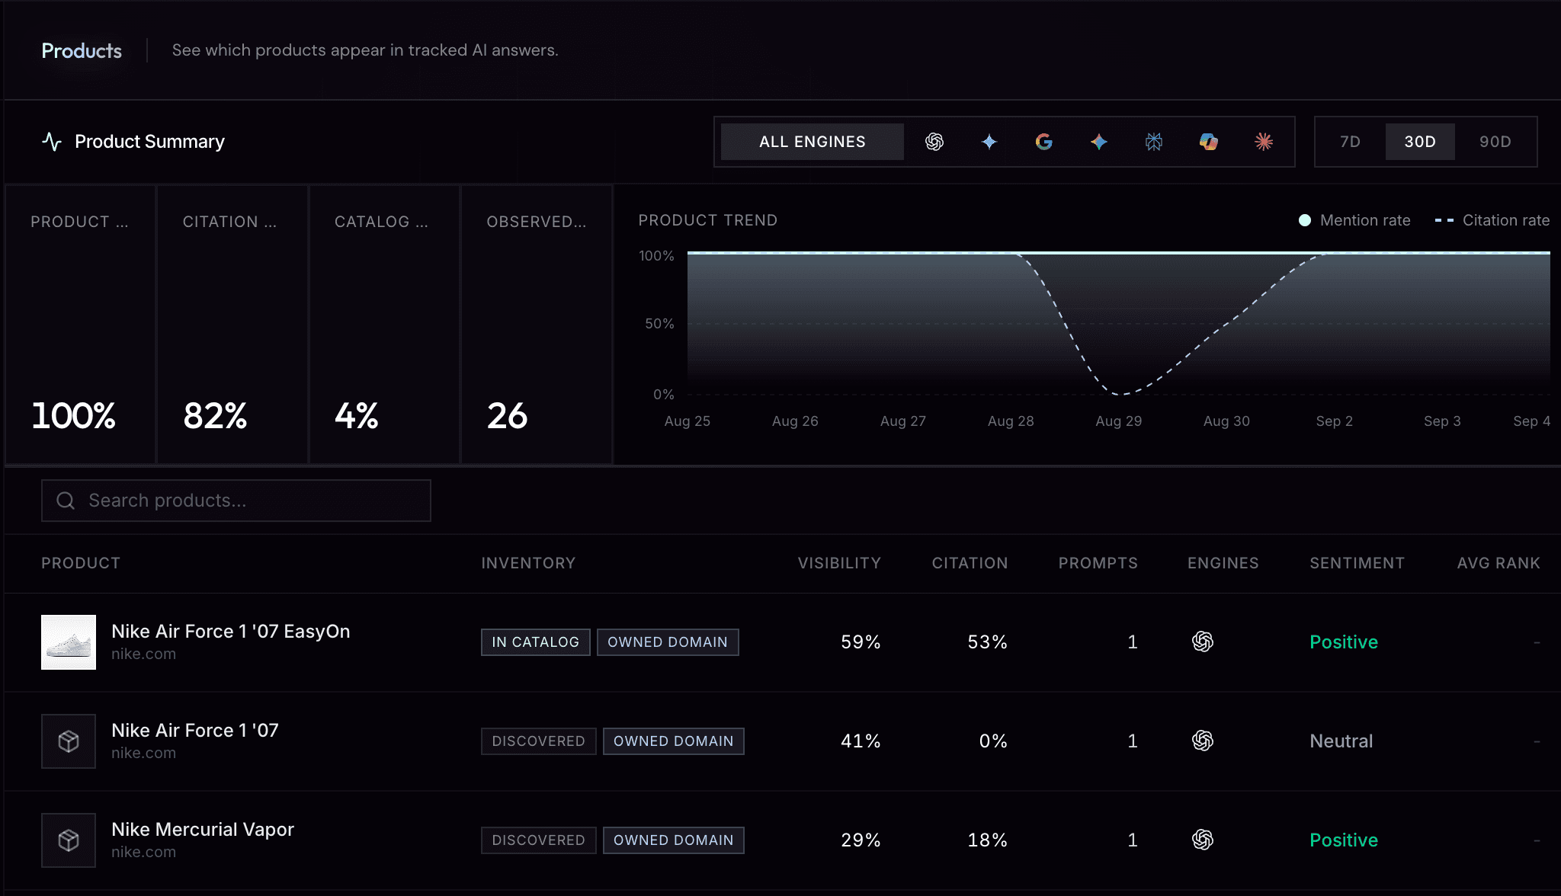Open Nike Air Force 1 '07 EasyOn product
The width and height of the screenshot is (1561, 896).
point(230,632)
